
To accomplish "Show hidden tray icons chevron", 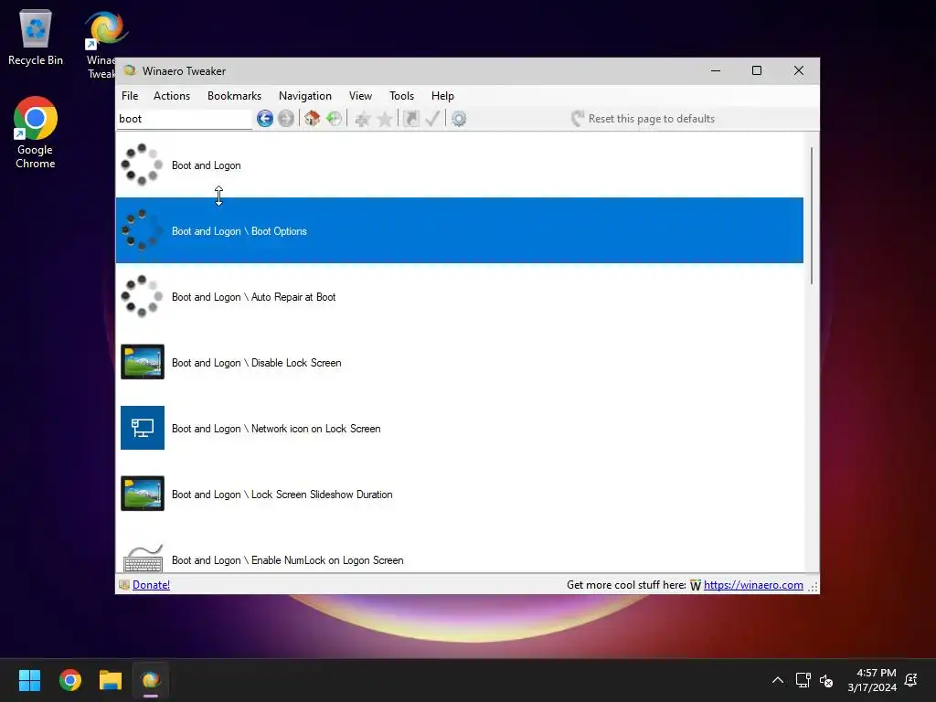I will pyautogui.click(x=778, y=680).
